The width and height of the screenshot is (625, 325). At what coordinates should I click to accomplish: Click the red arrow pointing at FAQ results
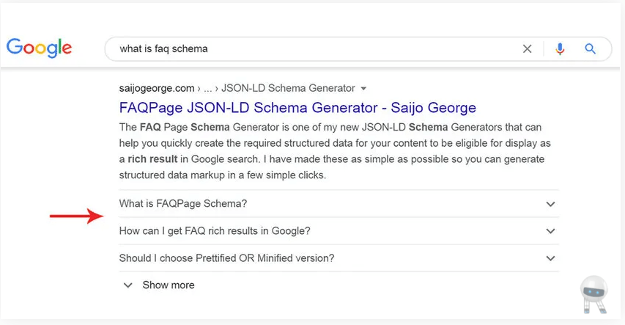pyautogui.click(x=76, y=216)
